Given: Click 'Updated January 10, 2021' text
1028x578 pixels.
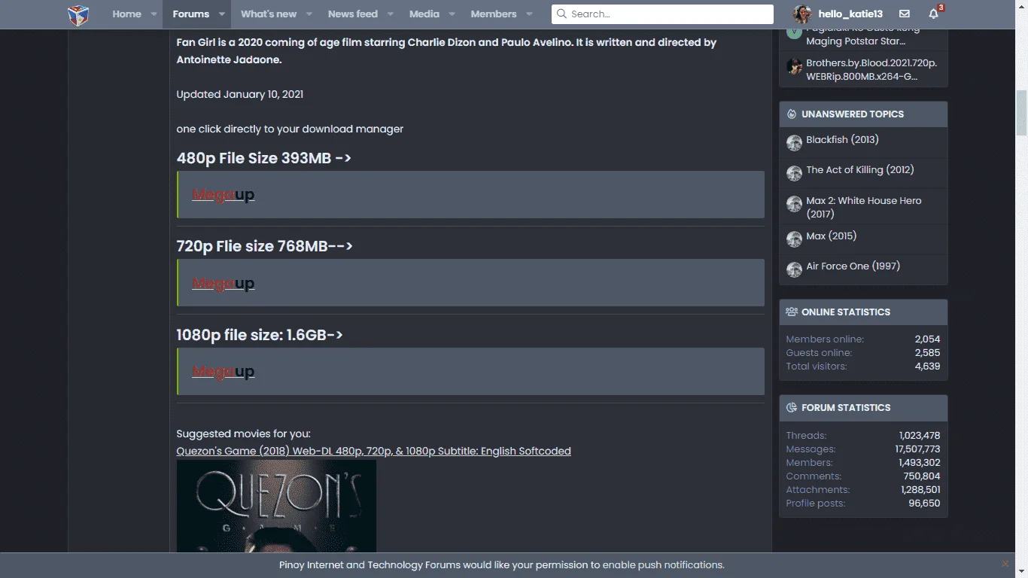Looking at the screenshot, I should tap(240, 94).
